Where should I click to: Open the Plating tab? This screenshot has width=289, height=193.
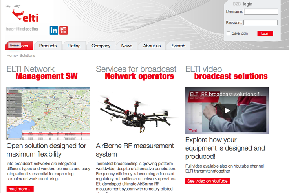point(74,46)
